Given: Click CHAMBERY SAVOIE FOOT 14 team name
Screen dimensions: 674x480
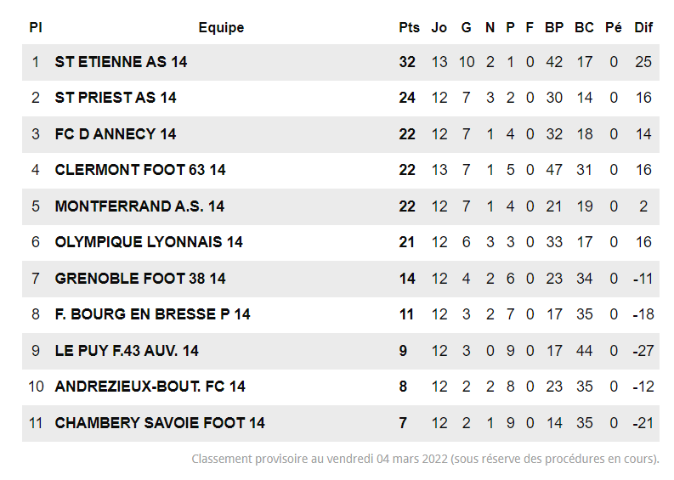Looking at the screenshot, I should pyautogui.click(x=160, y=423).
